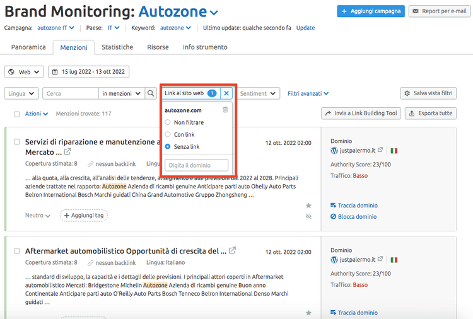Open the Azioni dropdown
The width and height of the screenshot is (473, 319).
point(36,113)
